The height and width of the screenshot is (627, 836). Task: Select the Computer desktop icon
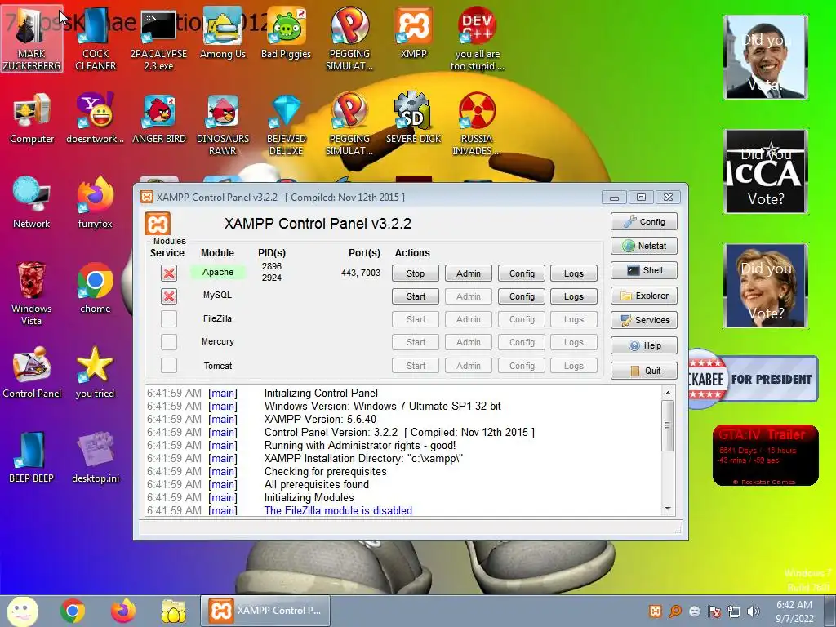tap(32, 119)
